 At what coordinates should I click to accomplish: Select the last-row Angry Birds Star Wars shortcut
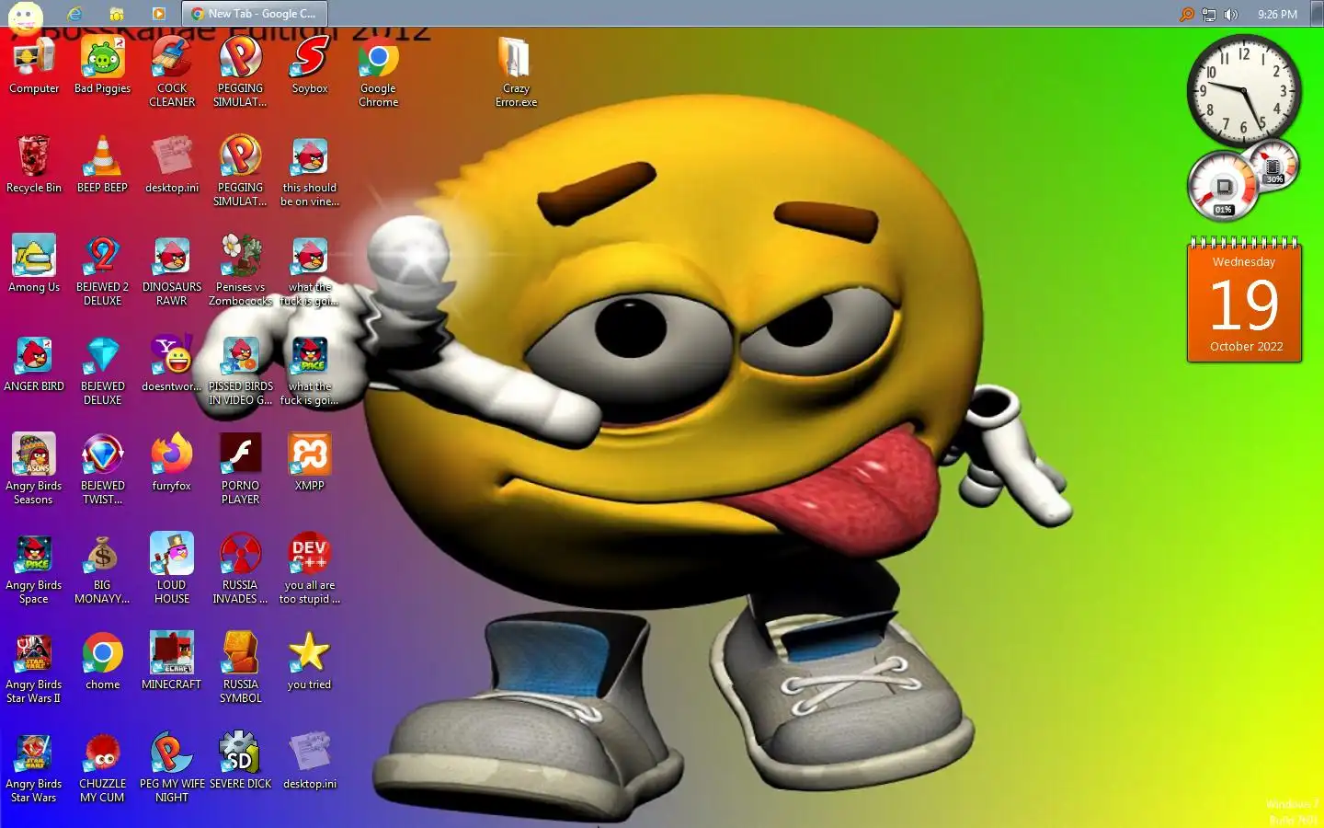(x=34, y=768)
